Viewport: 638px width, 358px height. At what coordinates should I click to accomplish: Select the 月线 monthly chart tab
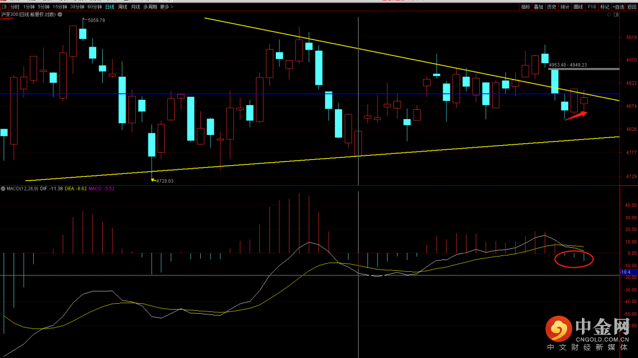pos(135,7)
